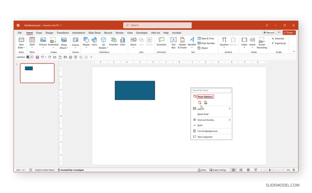Image resolution: width=312 pixels, height=193 pixels.
Task: Switch to Slide Sorter view in status bar
Action: click(x=241, y=170)
